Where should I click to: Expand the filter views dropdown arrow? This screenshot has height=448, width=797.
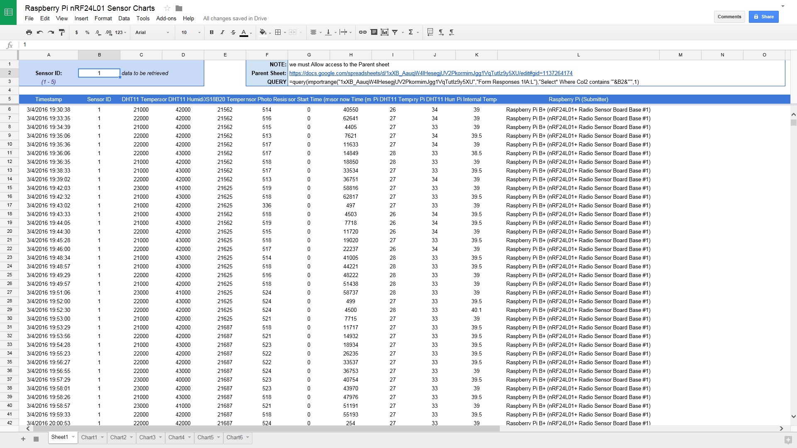click(x=403, y=32)
